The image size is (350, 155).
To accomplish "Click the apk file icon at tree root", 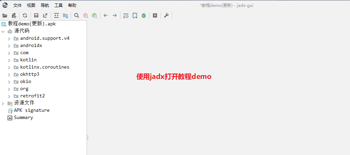I will [4, 24].
